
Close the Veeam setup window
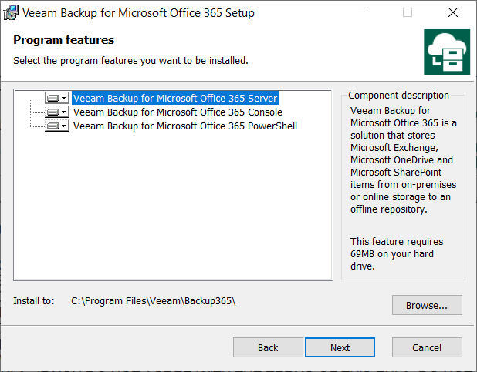point(452,13)
